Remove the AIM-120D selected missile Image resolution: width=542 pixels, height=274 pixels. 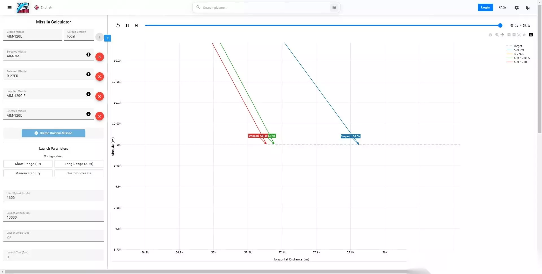click(x=99, y=116)
